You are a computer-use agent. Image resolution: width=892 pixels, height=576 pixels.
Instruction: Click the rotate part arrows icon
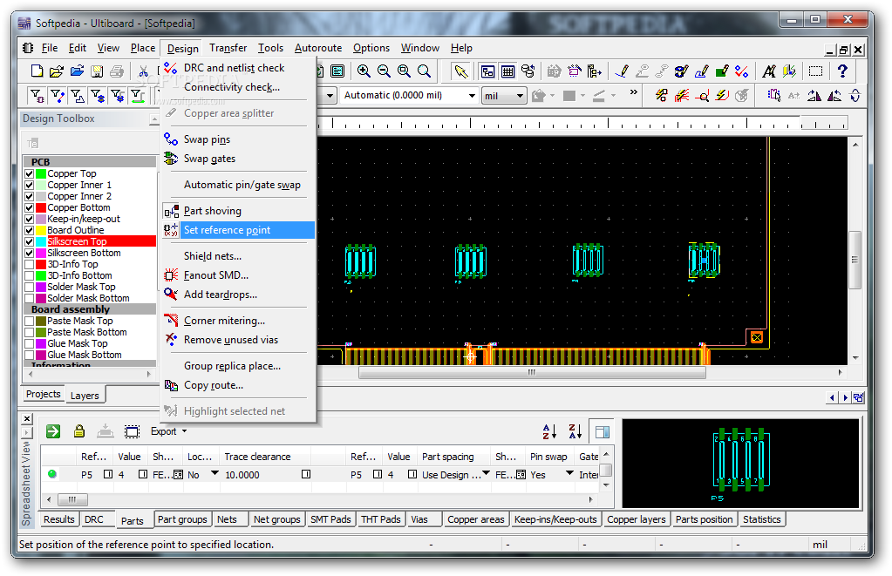pyautogui.click(x=855, y=96)
